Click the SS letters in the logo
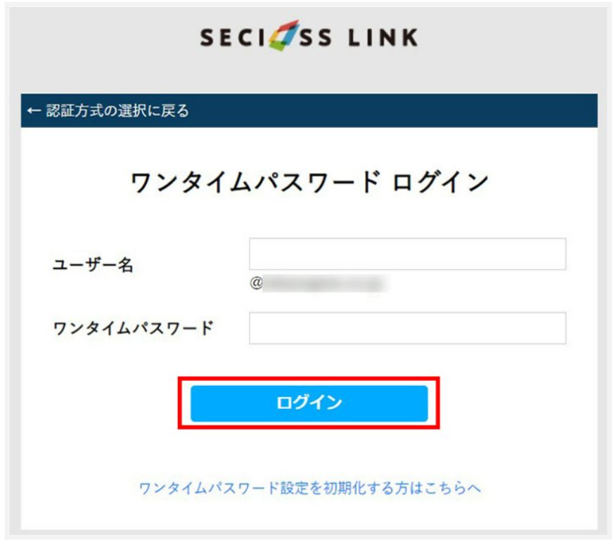This screenshot has height=546, width=616. [x=316, y=38]
